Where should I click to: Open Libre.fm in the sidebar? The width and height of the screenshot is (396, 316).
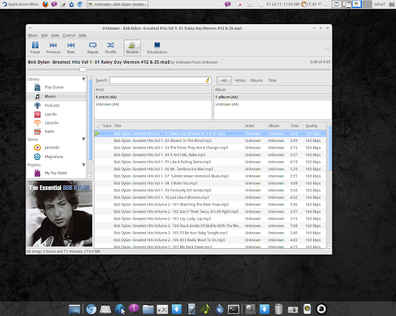coord(56,123)
